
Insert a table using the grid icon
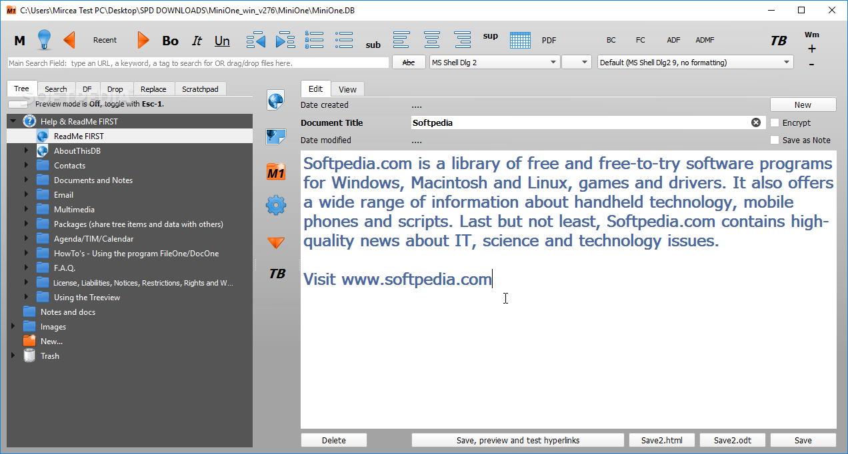(520, 40)
